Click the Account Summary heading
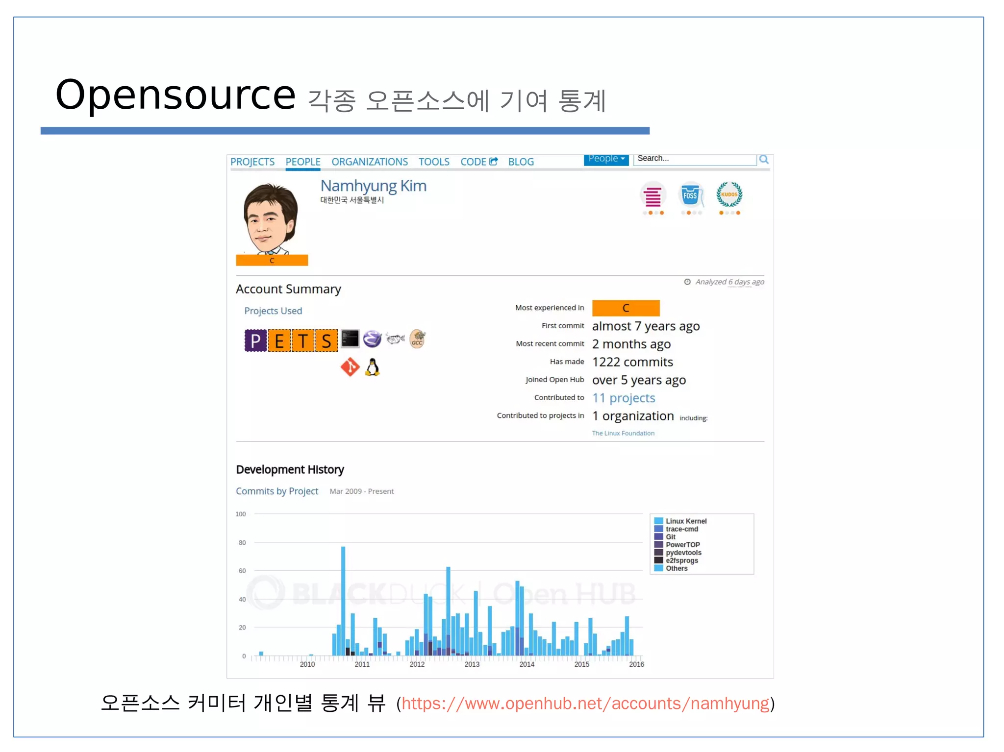Image resolution: width=1004 pixels, height=752 pixels. (x=288, y=289)
